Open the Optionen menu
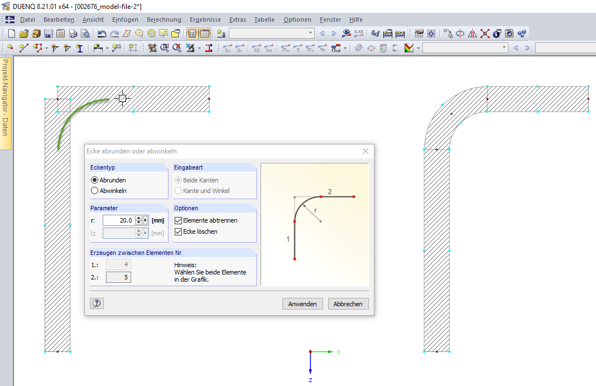 tap(297, 20)
